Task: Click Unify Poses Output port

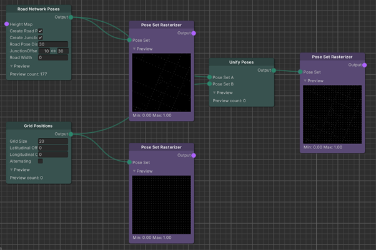Action: pyautogui.click(x=274, y=70)
